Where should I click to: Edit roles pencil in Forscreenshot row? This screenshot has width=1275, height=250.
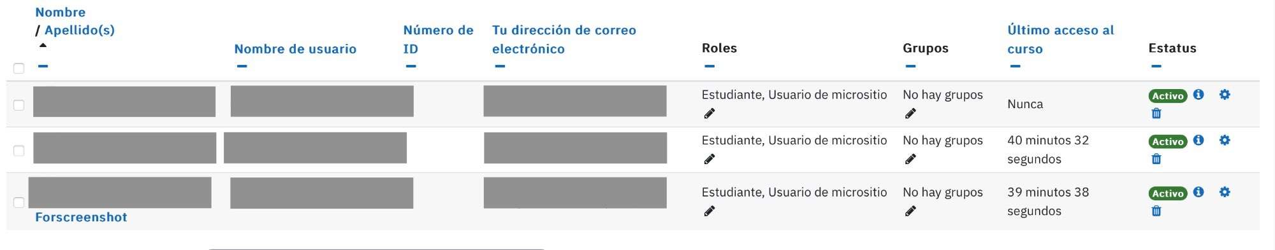click(x=709, y=211)
